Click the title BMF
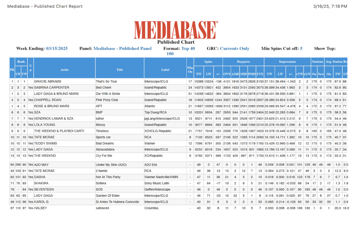The height and width of the screenshot is (227, 356). tap(99, 113)
